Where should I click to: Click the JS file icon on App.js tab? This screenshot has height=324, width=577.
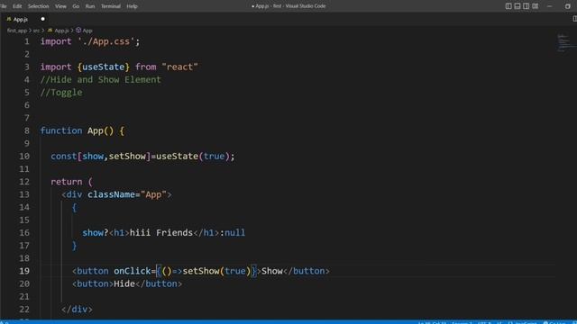pos(9,19)
